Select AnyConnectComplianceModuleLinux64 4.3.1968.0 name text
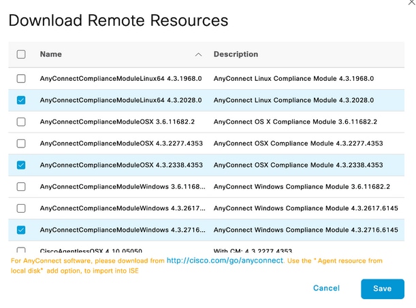 pos(121,79)
